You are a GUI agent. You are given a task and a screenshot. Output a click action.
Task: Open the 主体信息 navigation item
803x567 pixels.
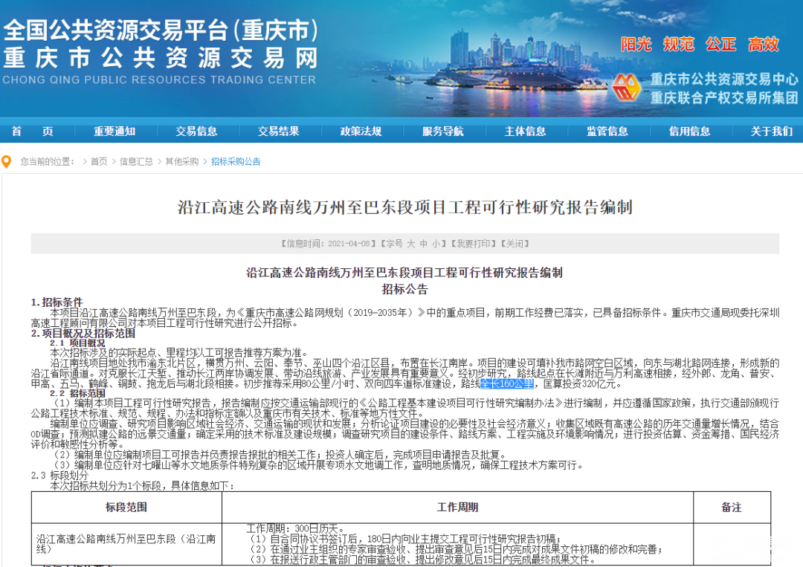(525, 132)
